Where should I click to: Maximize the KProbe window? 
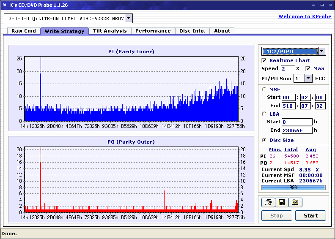(322, 5)
